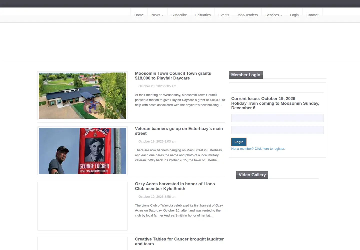Click Login in the navigation bar
The height and width of the screenshot is (250, 360).
point(294,15)
